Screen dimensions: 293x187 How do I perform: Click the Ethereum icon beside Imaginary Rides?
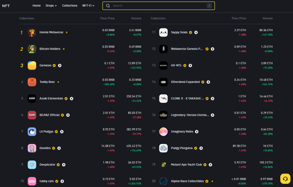coord(196,132)
